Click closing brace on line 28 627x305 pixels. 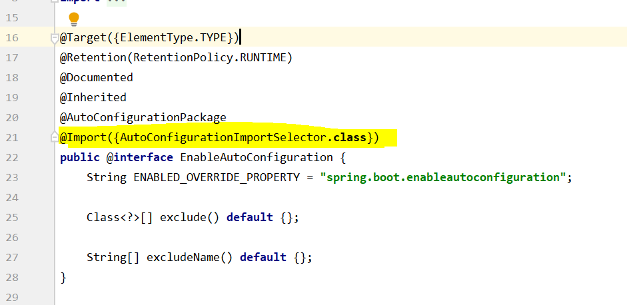click(x=63, y=278)
